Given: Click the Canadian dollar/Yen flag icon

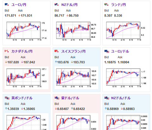Looking at the screenshot, I should click(x=7, y=51).
